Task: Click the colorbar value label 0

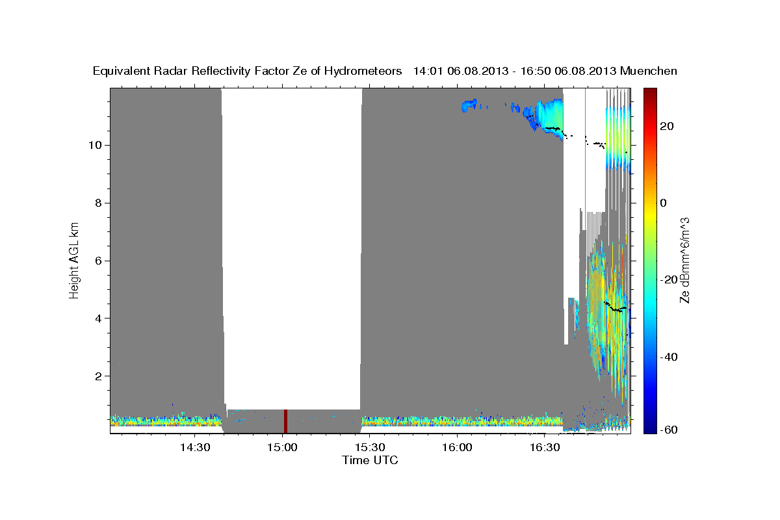Action: point(663,203)
